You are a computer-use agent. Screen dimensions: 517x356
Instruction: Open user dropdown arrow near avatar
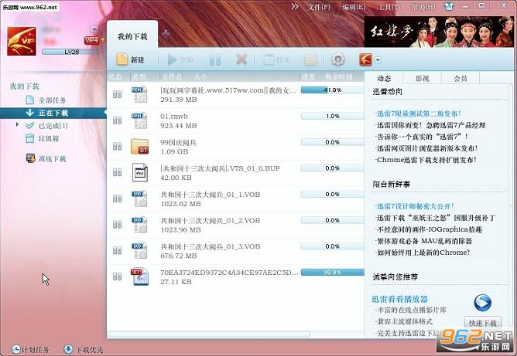pyautogui.click(x=94, y=29)
